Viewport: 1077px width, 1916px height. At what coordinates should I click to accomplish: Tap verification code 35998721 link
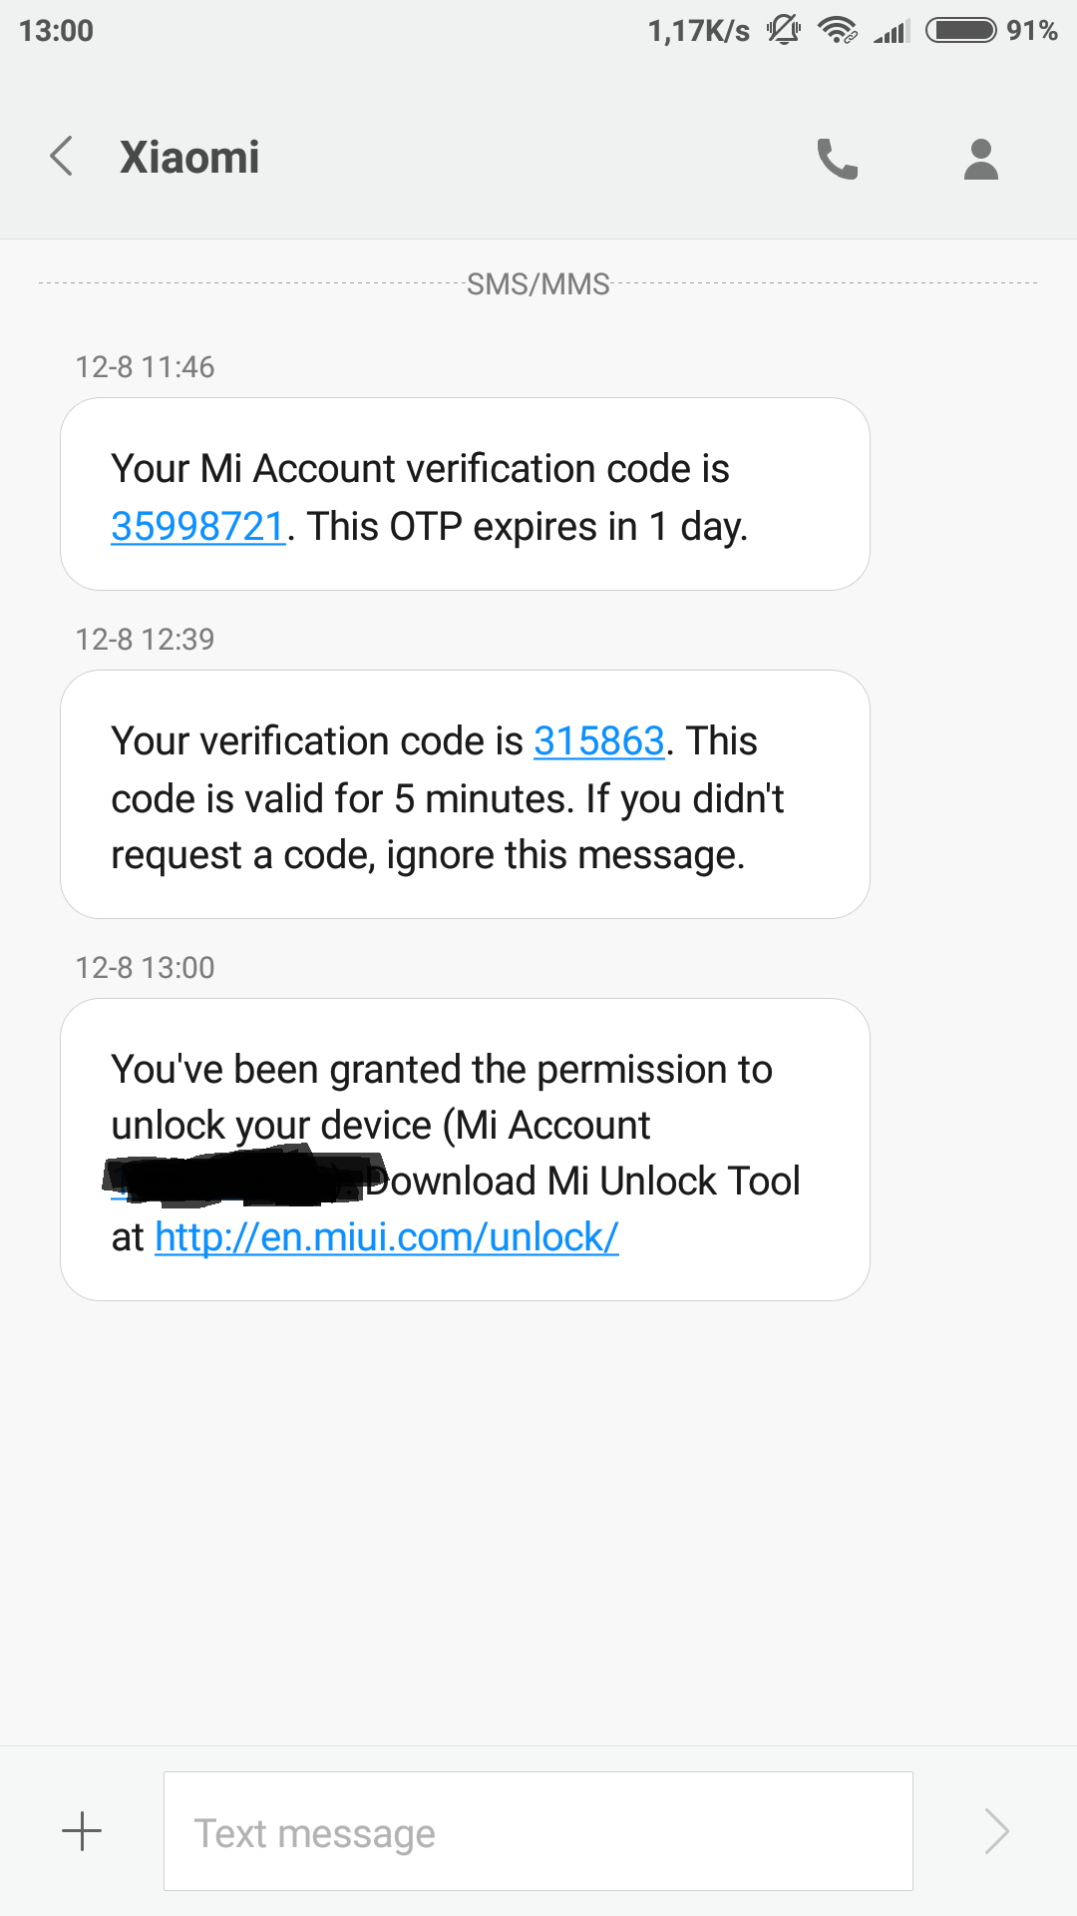pyautogui.click(x=198, y=527)
